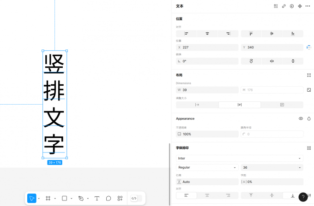Image resolution: width=314 pixels, height=206 pixels.
Task: Select the Move tool in bottom toolbar
Action: point(32,198)
